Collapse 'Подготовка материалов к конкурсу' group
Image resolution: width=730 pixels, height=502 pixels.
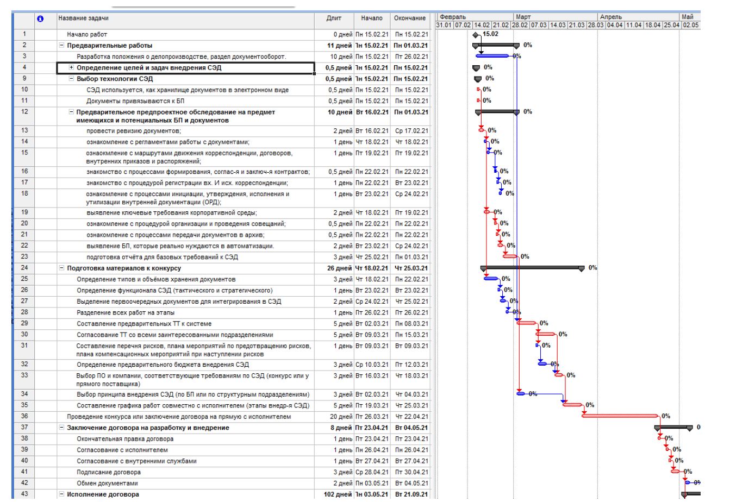tap(61, 268)
